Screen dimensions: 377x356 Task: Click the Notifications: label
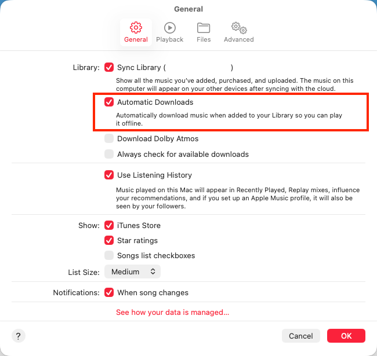(76, 293)
